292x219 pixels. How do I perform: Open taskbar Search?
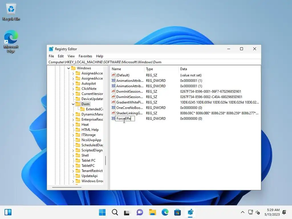[x=115, y=212]
